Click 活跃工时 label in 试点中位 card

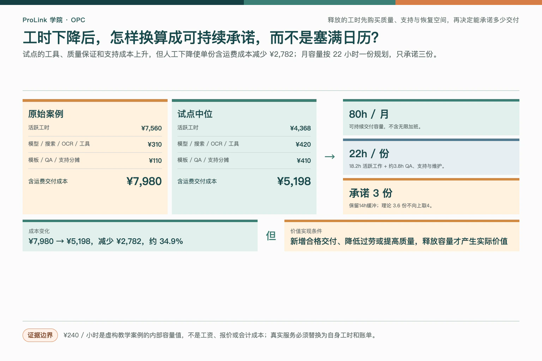[x=188, y=128]
